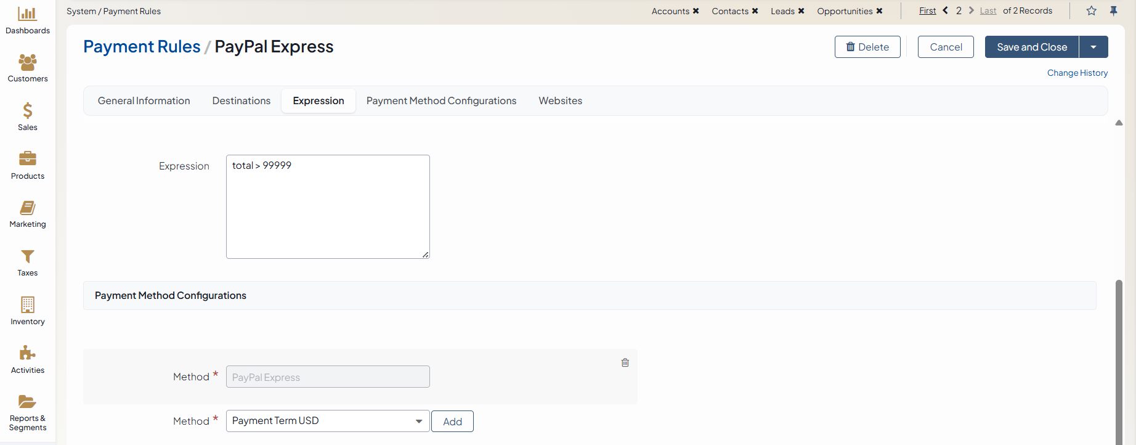1136x445 pixels.
Task: Click the disabled PayPal Express method field
Action: pos(328,377)
